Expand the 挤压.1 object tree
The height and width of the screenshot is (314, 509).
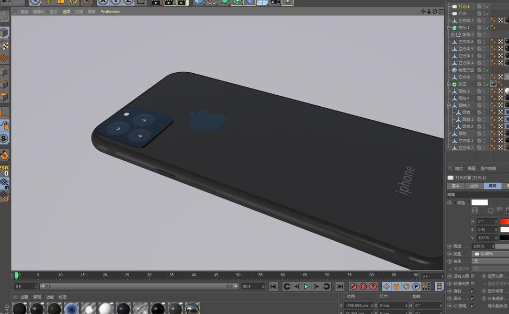click(449, 28)
